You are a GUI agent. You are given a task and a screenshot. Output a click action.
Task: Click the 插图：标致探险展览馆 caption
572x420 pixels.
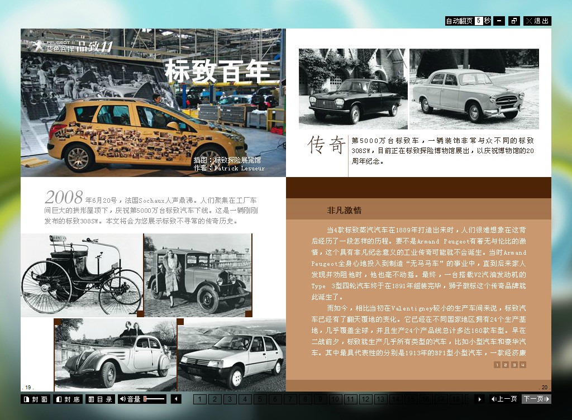227,160
